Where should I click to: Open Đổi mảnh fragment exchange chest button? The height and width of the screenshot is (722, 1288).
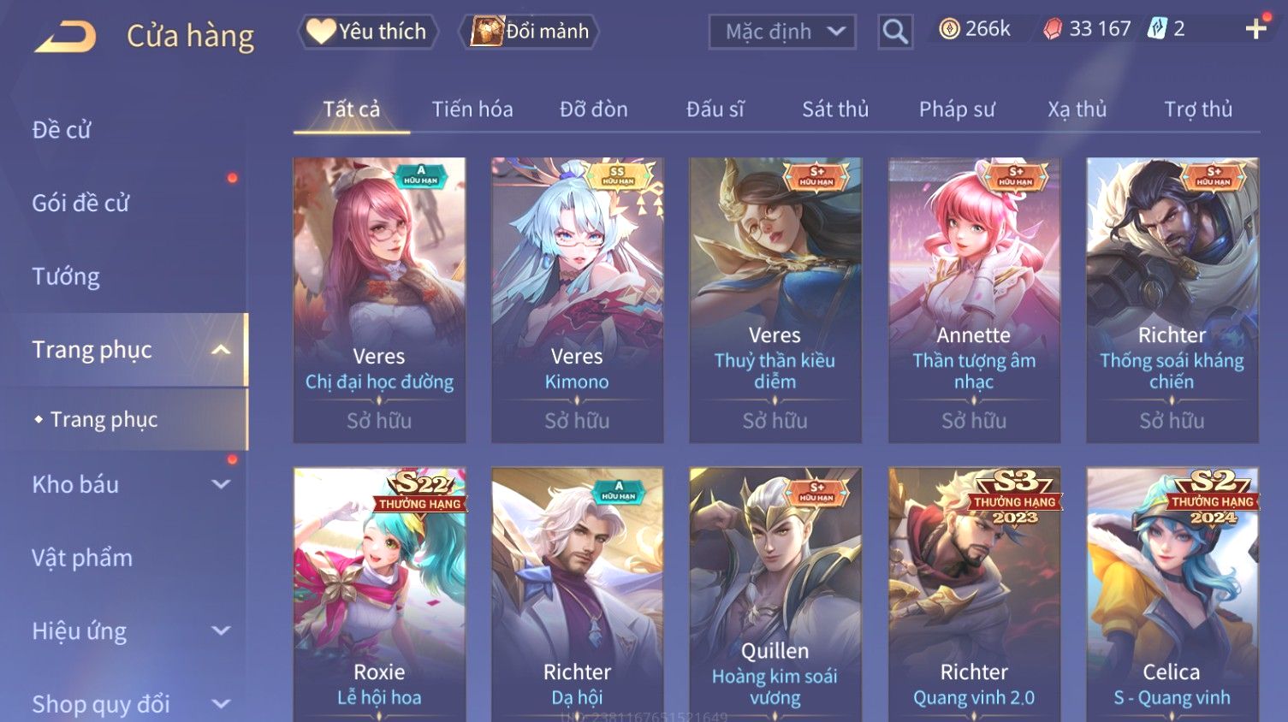(x=530, y=32)
